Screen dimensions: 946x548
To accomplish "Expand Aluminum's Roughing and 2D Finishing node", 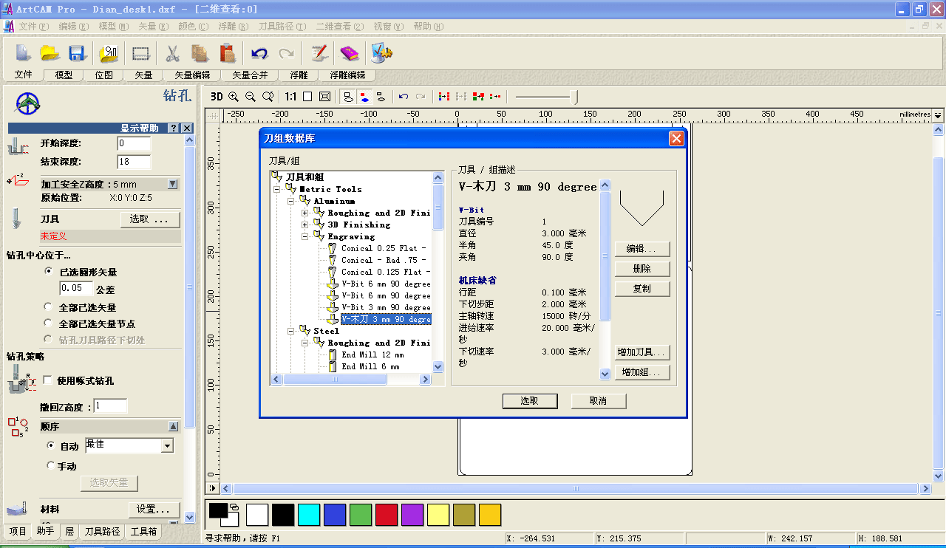I will (305, 213).
